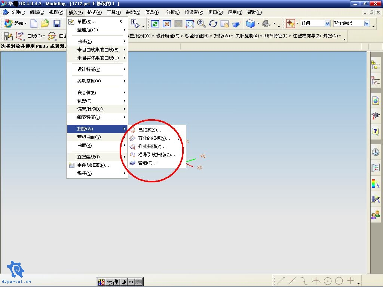This screenshot has height=287, width=383.
Task: Expand 基准/点(D) submenu
Action: pyautogui.click(x=97, y=30)
